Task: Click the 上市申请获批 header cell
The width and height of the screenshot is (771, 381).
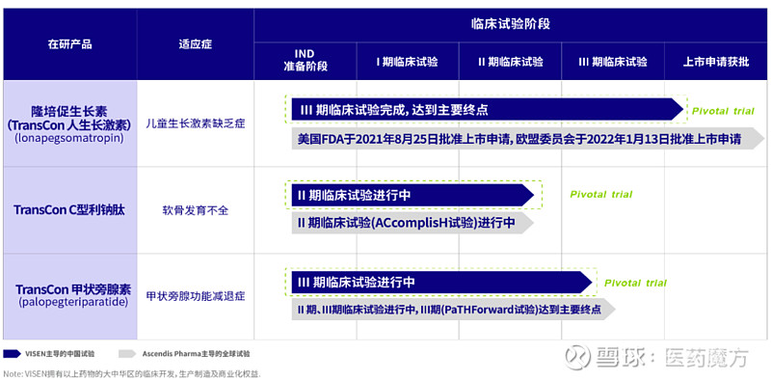Action: [x=715, y=61]
